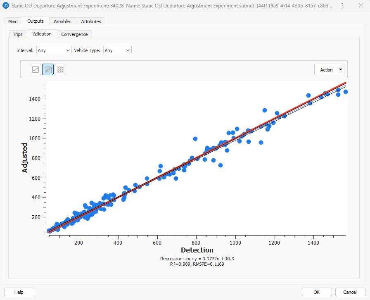Go to the Convergence sub-tab

tap(74, 34)
